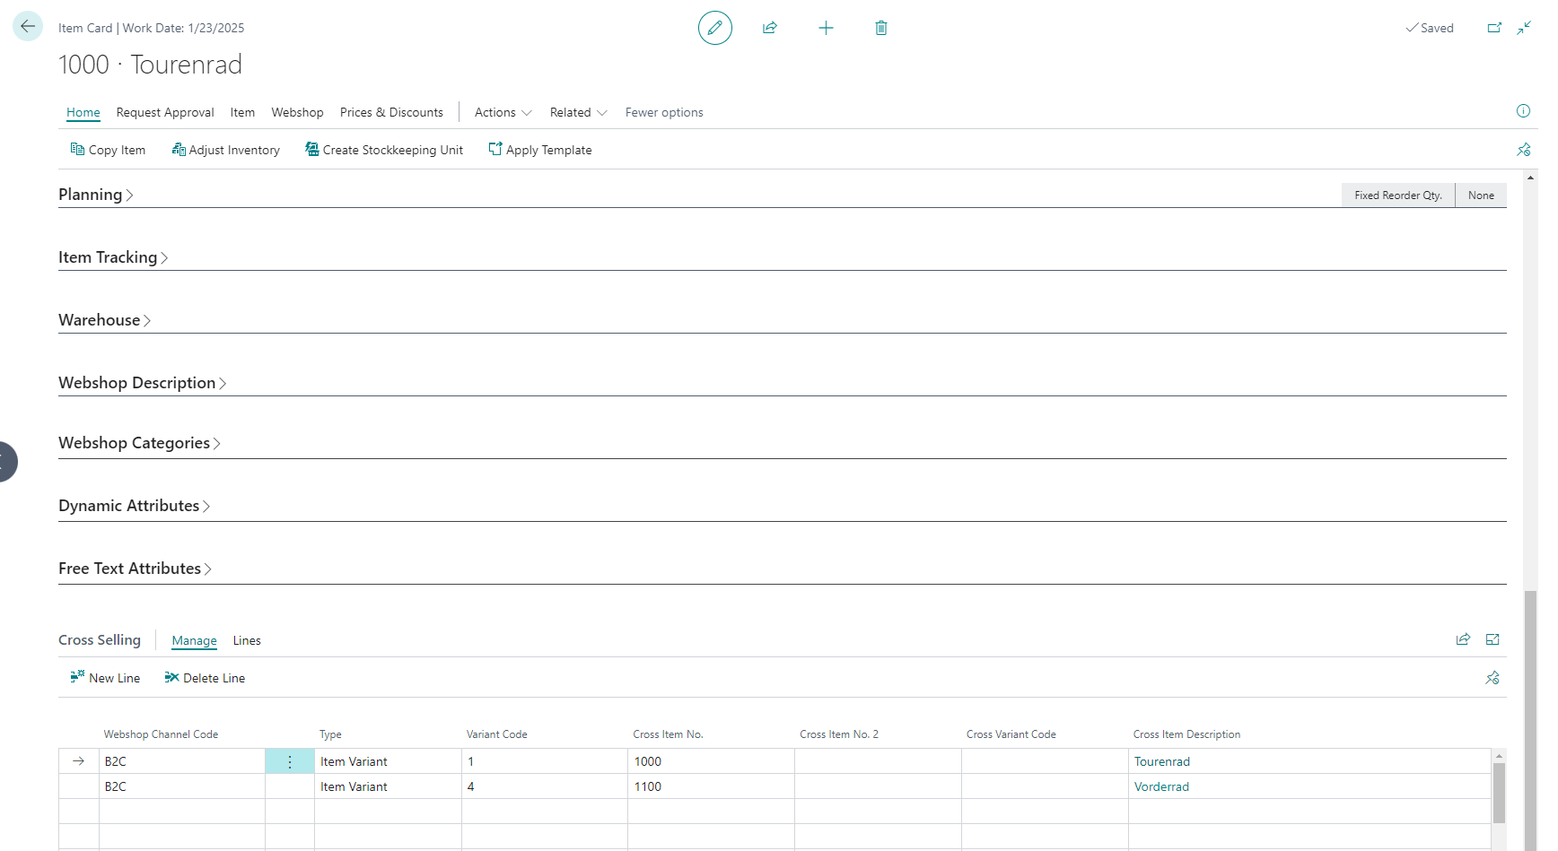
Task: Click Variant Code 4 link
Action: 470,786
